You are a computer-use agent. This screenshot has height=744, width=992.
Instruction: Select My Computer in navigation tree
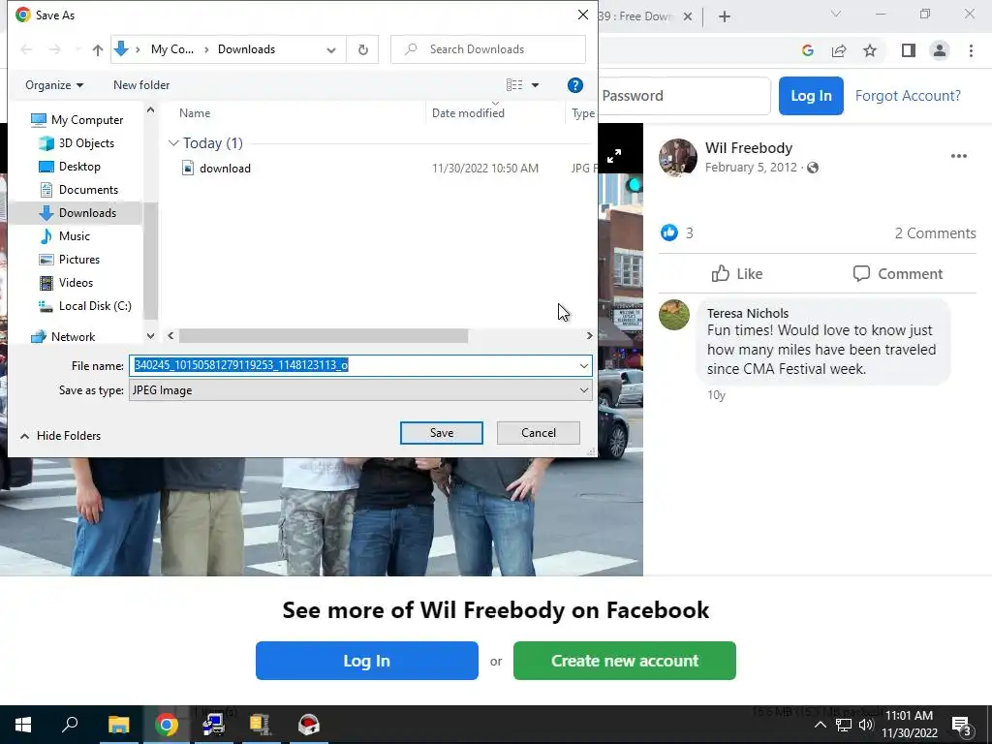(86, 119)
